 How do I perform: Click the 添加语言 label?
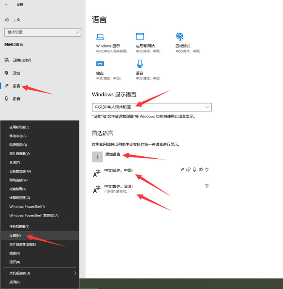click(x=113, y=154)
